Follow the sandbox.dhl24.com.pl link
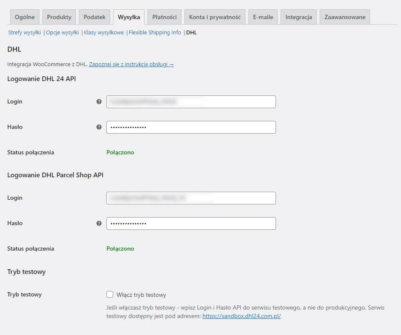 [242, 316]
